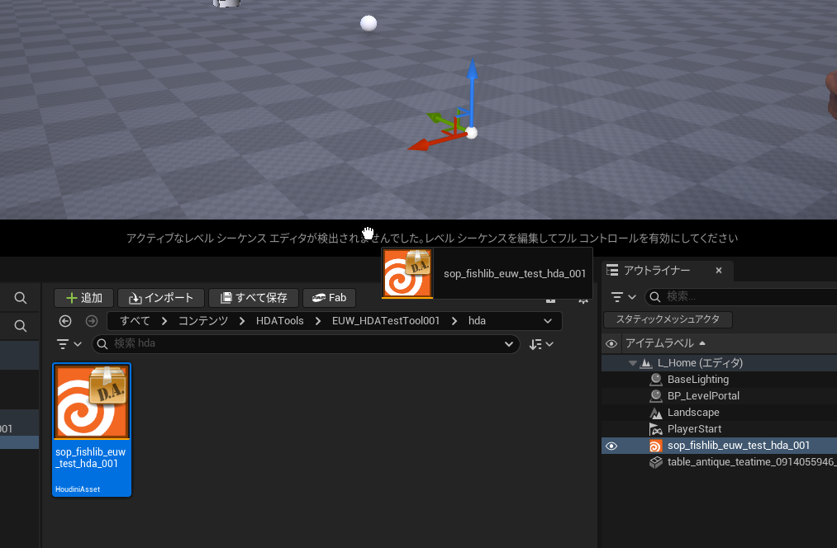This screenshot has width=837, height=548.
Task: Select PlayerStart in outliner
Action: pyautogui.click(x=694, y=429)
